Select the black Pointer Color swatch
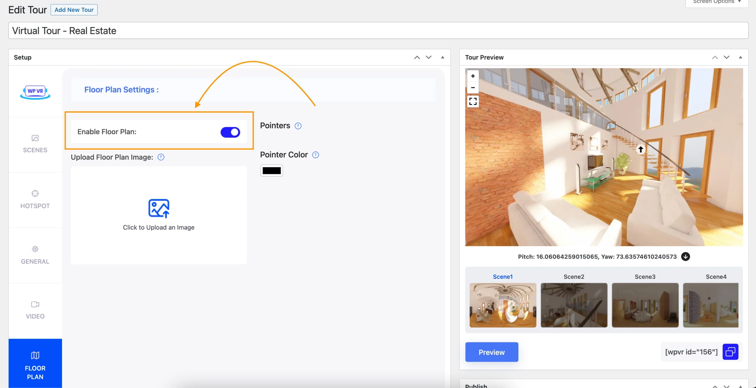 (x=271, y=170)
